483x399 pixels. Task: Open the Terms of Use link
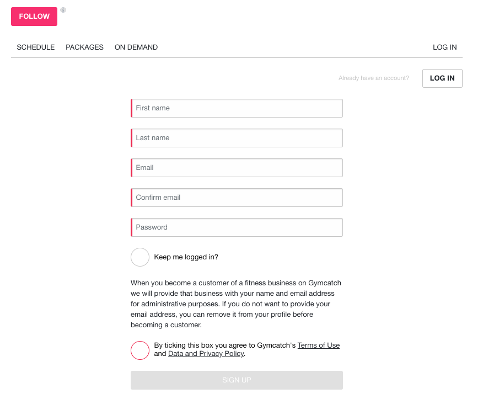tap(319, 345)
